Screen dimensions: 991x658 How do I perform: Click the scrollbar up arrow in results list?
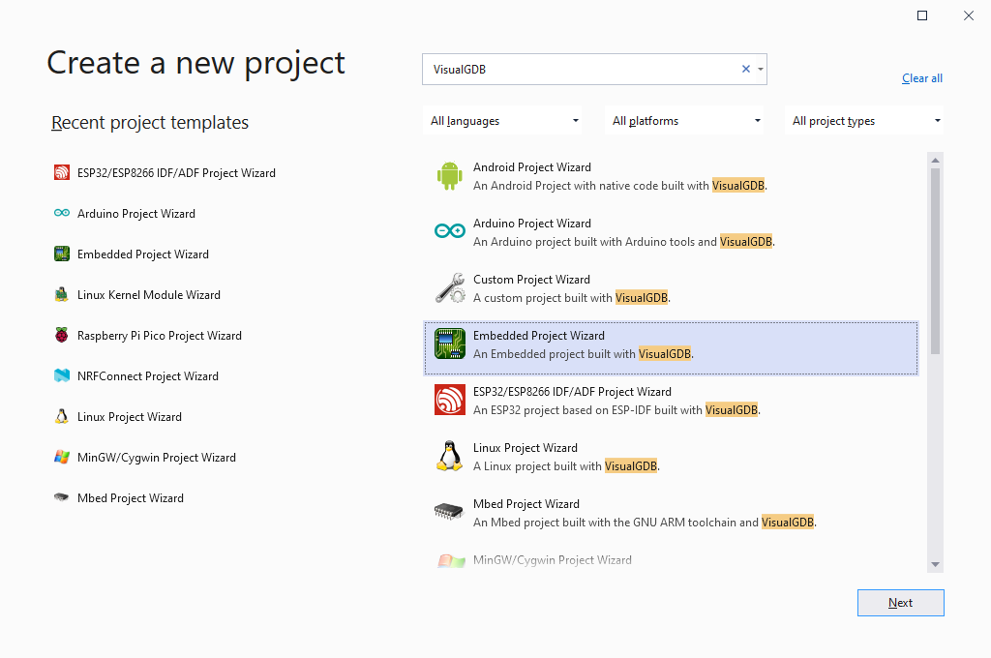[x=936, y=160]
